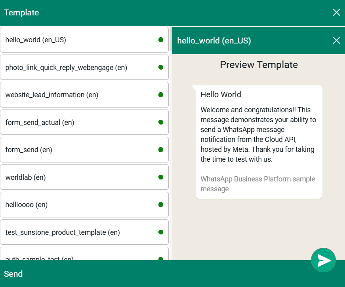Click green dot beside worldlab template
The height and width of the screenshot is (287, 345).
point(161,177)
